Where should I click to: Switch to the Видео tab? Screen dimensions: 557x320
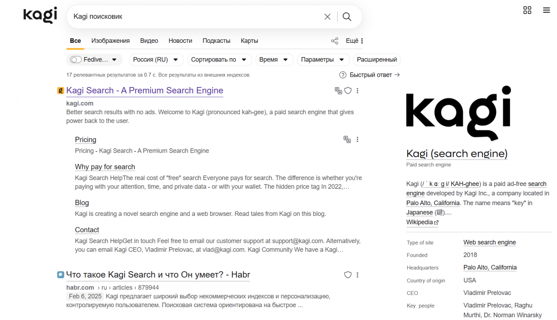tap(149, 41)
